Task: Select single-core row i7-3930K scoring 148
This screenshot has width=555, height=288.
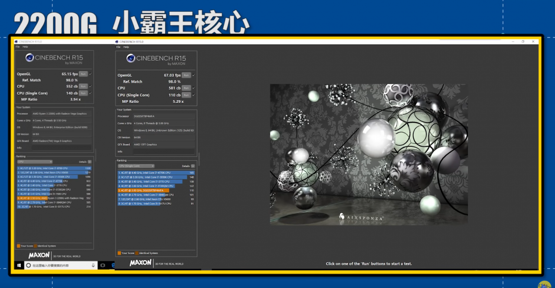Action: pyautogui.click(x=157, y=177)
